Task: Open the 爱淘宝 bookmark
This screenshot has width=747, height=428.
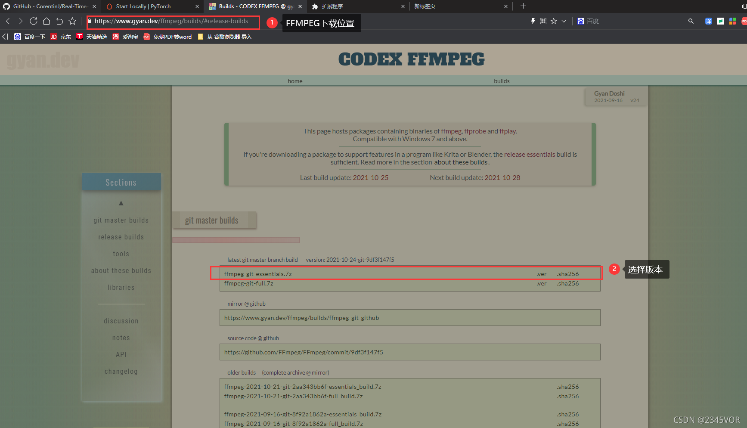Action: [125, 37]
